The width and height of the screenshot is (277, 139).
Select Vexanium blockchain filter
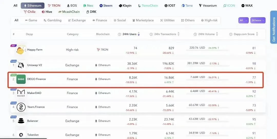208,6
